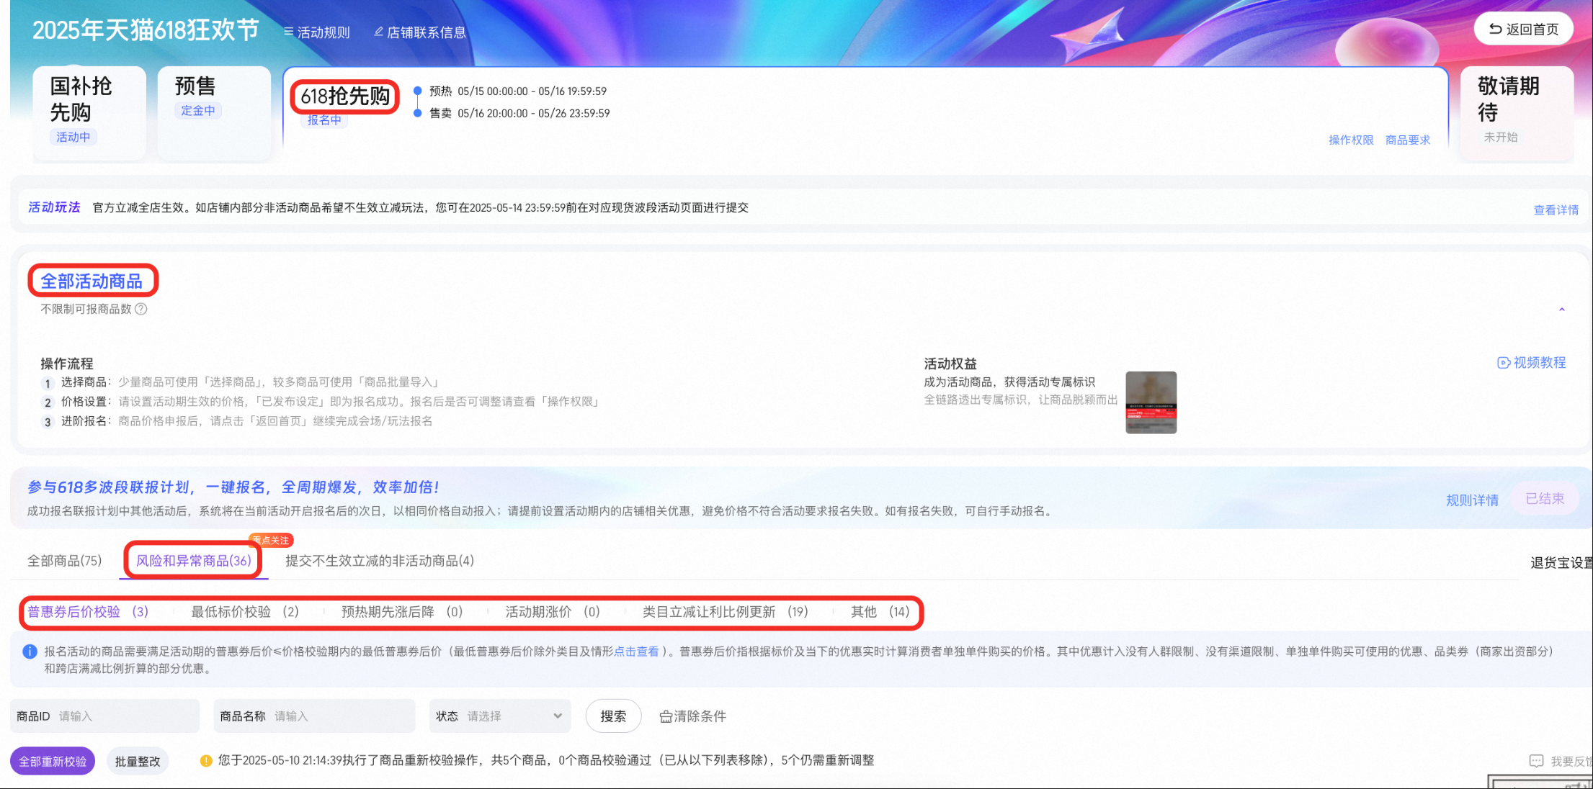Edit 店铺联系信息 store contact info
Viewport: 1593px width, 789px height.
(420, 32)
